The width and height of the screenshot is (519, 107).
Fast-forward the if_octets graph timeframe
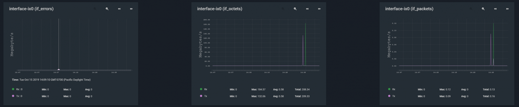pyautogui.click(x=320, y=9)
